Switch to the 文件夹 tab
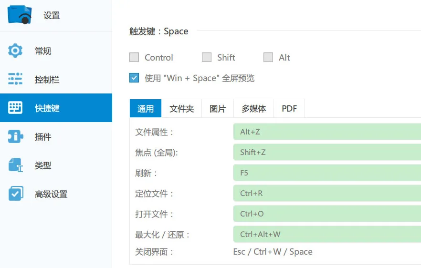Image resolution: width=421 pixels, height=268 pixels. 182,109
